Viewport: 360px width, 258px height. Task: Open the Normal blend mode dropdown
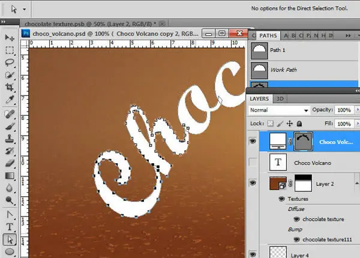(x=279, y=110)
